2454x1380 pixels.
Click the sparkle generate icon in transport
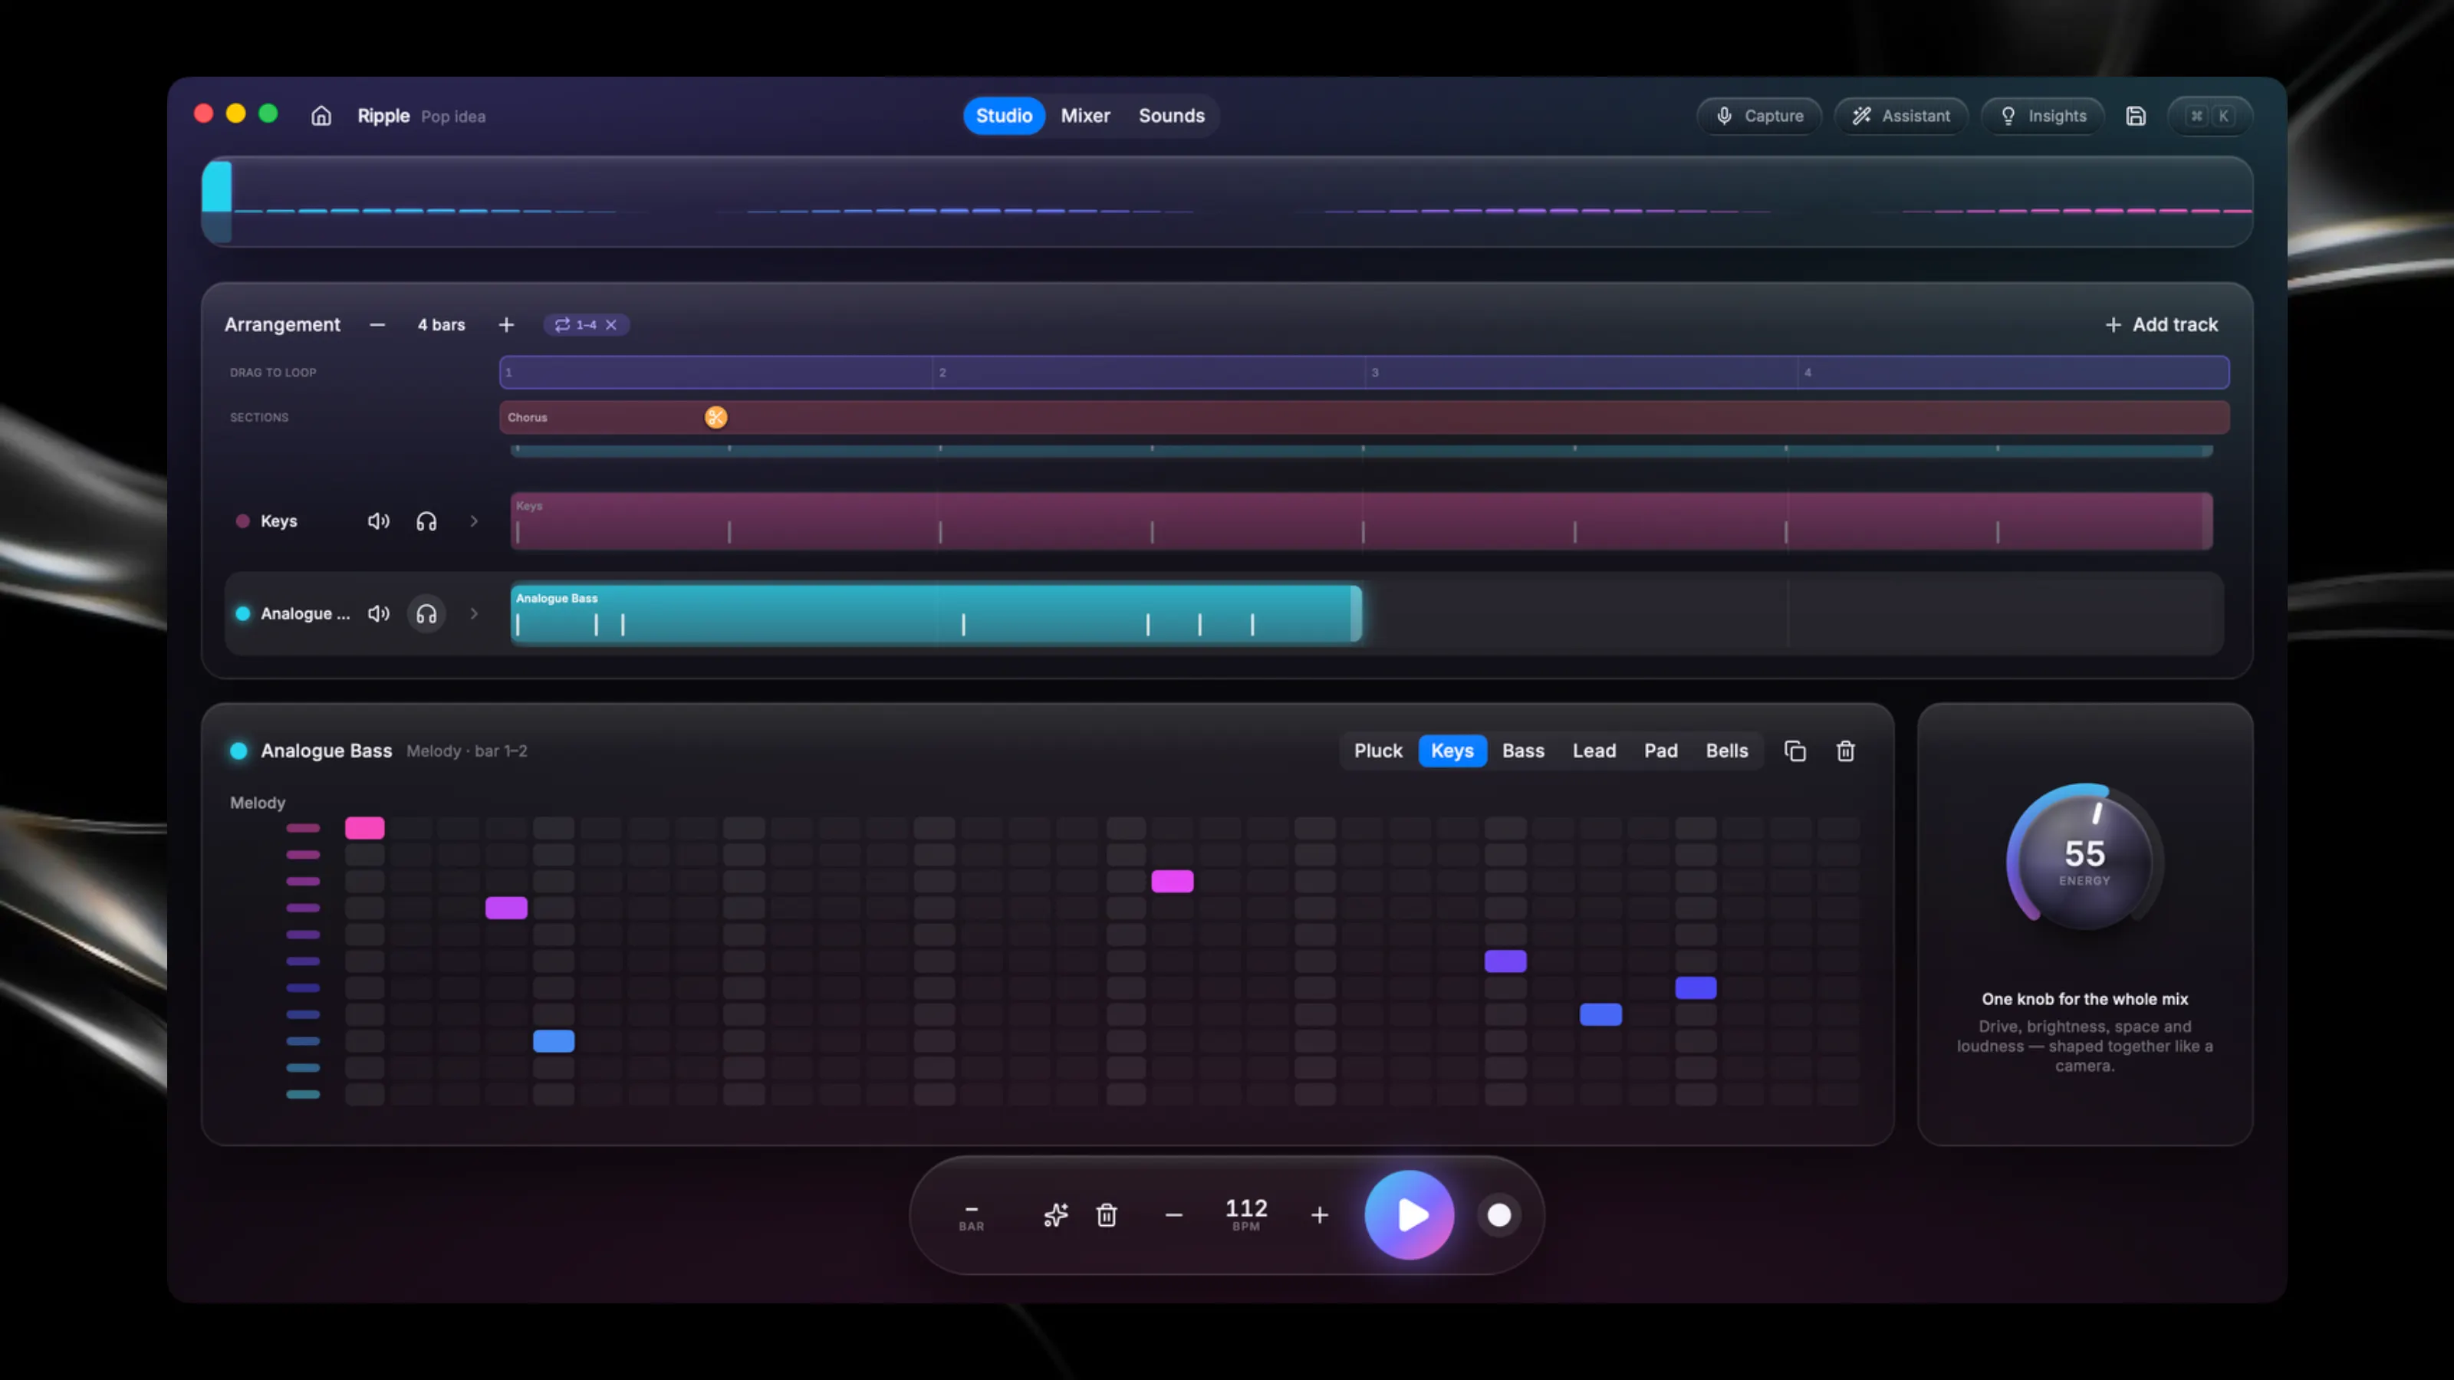pyautogui.click(x=1055, y=1215)
